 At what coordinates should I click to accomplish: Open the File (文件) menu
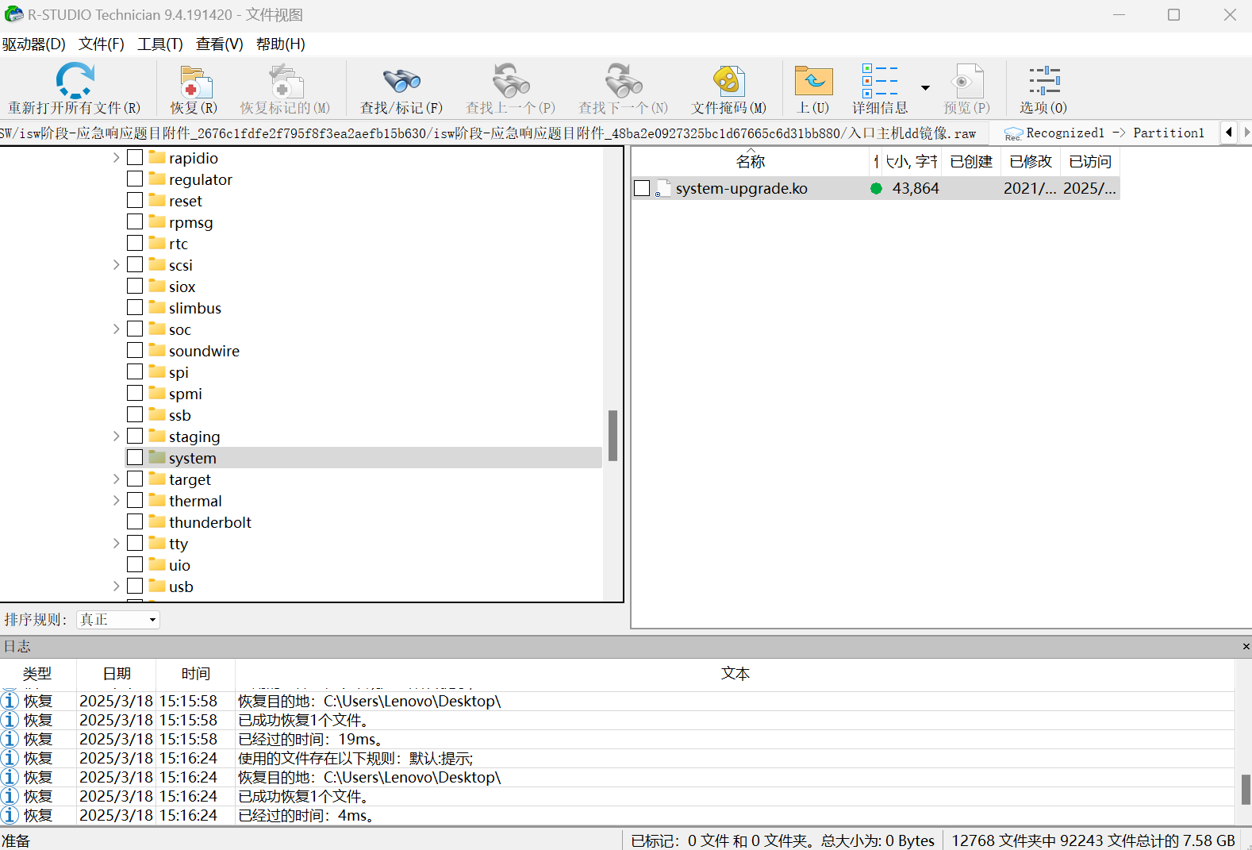click(x=102, y=44)
